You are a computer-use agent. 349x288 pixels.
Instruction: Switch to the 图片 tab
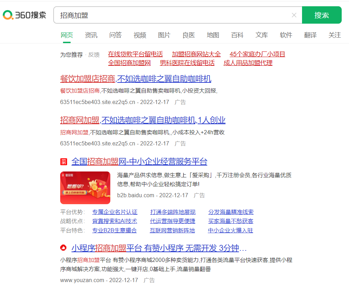(x=164, y=35)
